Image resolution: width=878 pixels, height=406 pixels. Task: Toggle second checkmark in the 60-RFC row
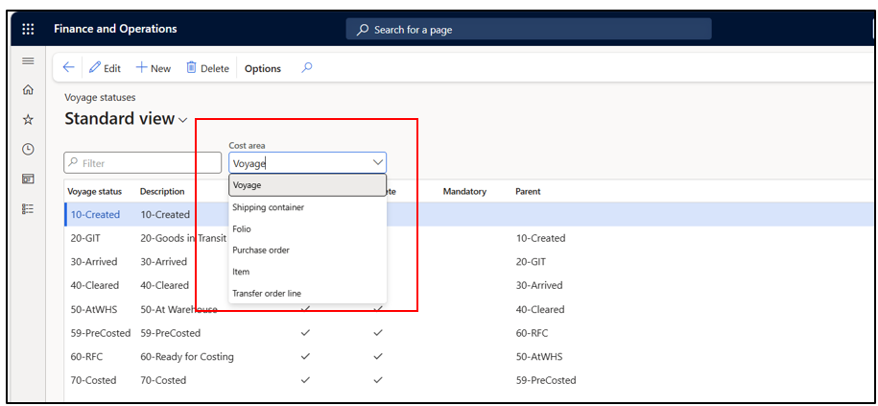(x=378, y=356)
